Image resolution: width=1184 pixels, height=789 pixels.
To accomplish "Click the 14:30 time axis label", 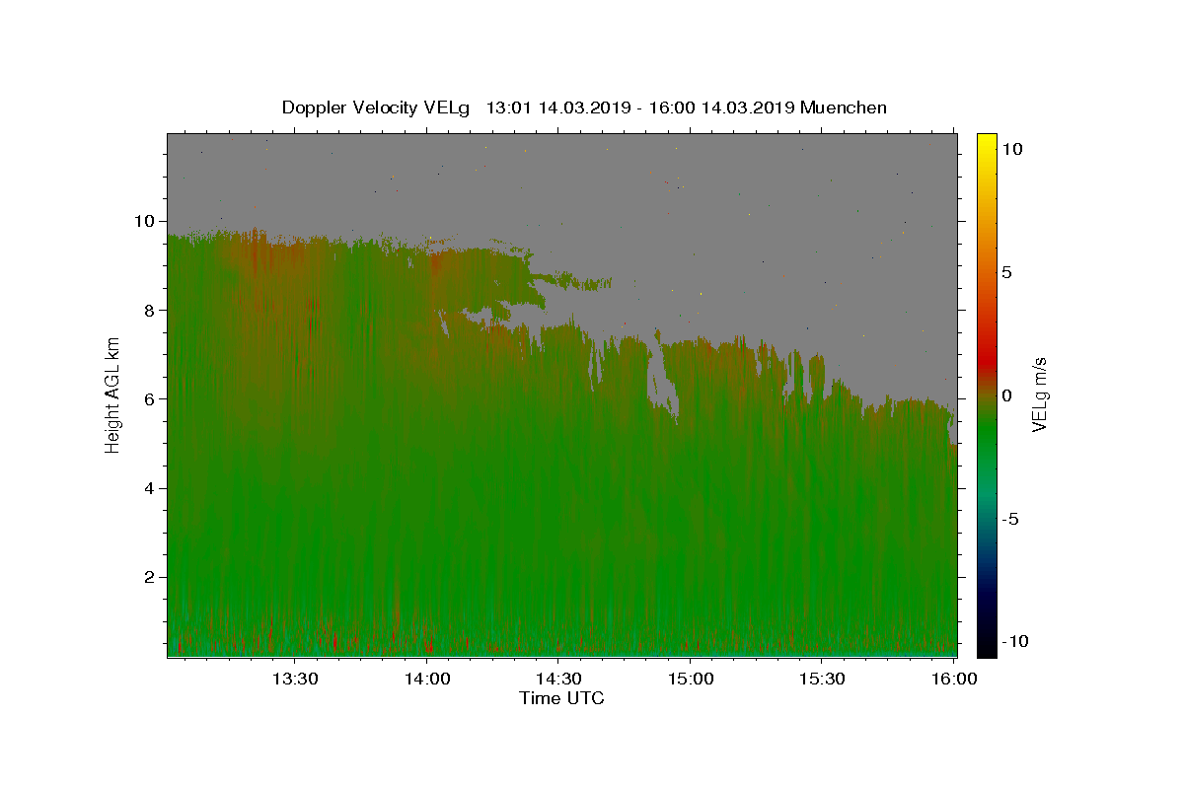I will [558, 679].
